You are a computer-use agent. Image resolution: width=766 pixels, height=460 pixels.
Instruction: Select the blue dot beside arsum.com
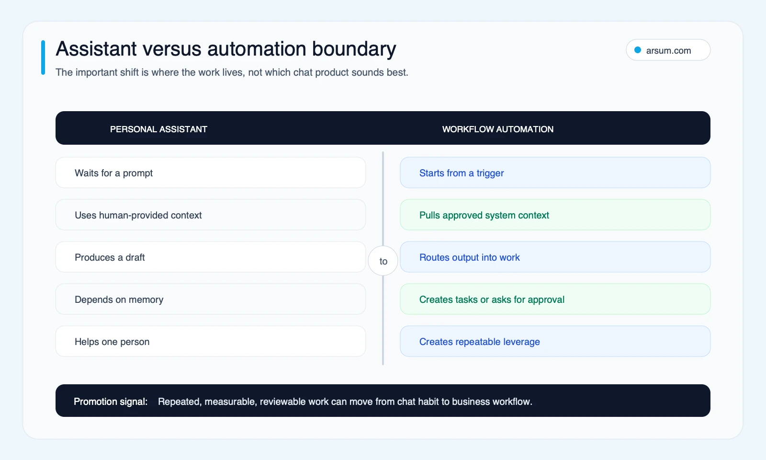[638, 50]
